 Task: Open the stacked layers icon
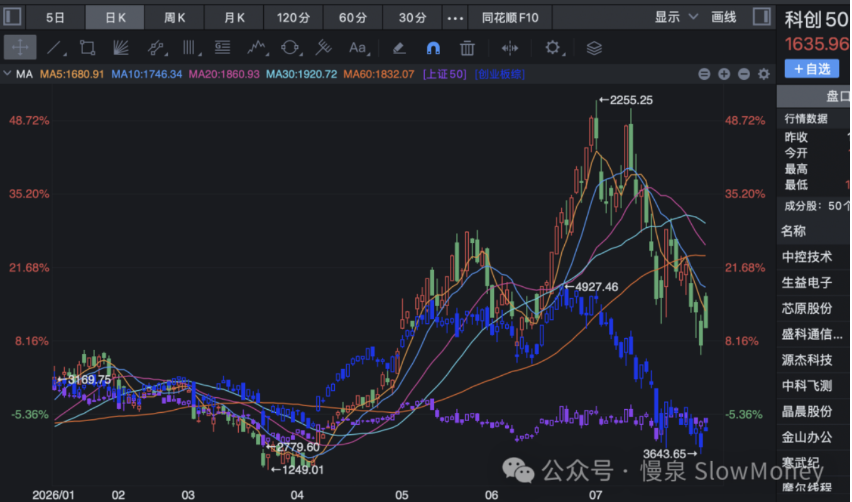(x=594, y=48)
